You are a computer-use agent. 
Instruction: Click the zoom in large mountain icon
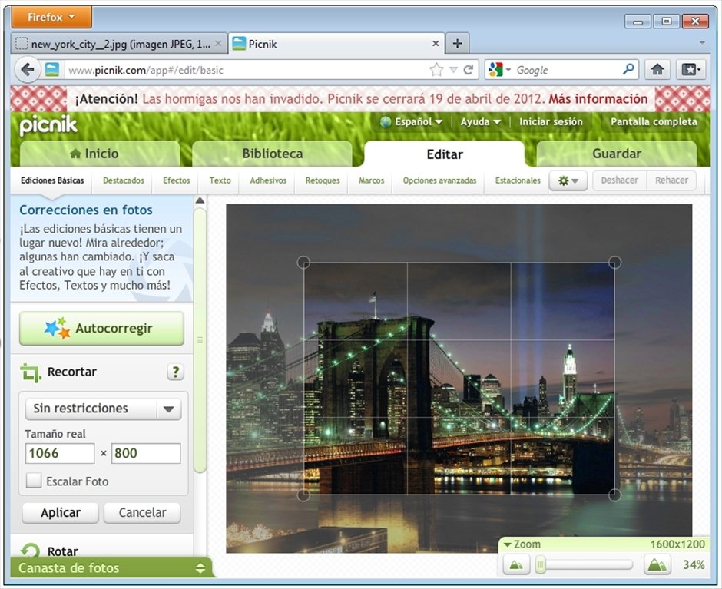click(657, 564)
